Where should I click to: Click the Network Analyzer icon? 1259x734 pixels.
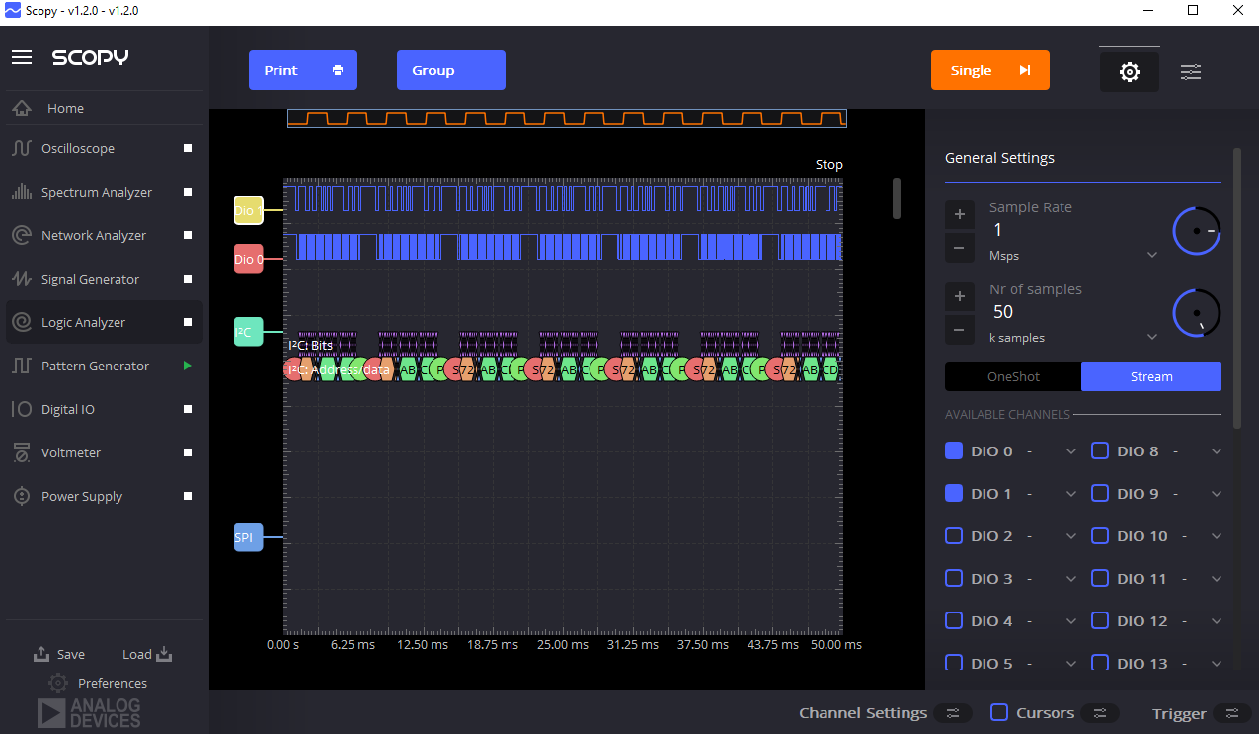click(22, 235)
